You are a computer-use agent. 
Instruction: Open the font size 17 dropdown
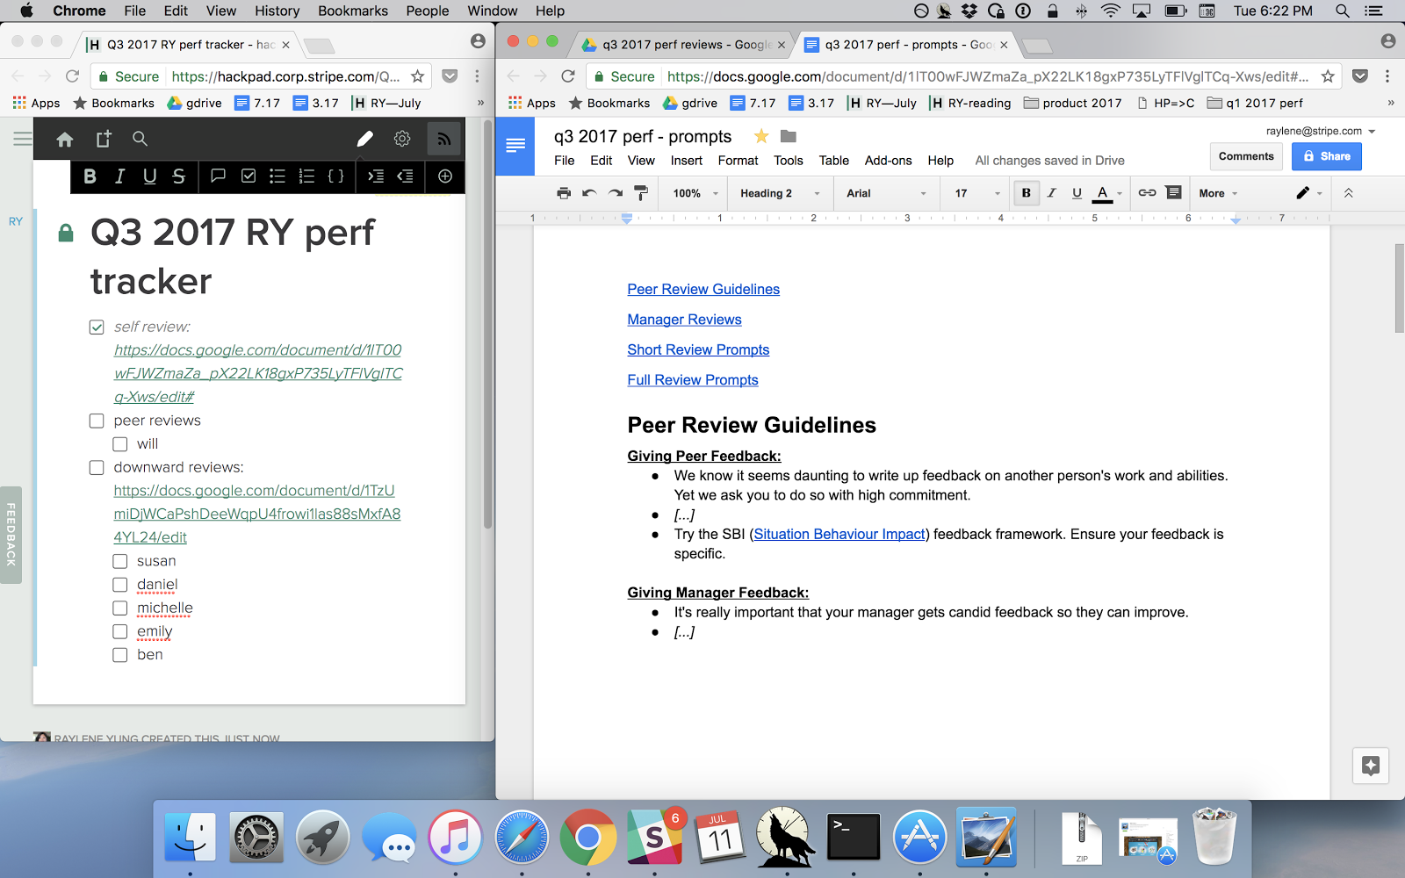click(977, 193)
